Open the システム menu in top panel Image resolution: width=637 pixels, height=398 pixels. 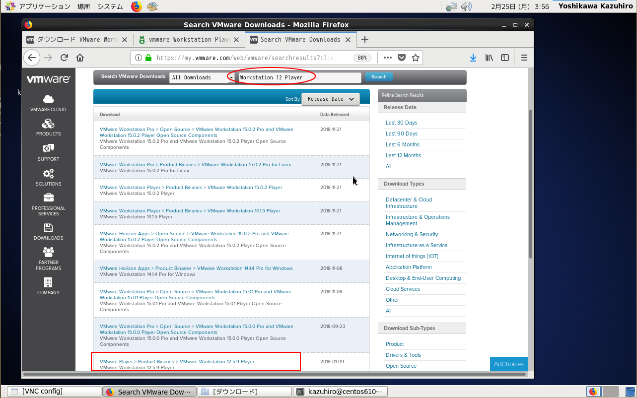point(110,6)
